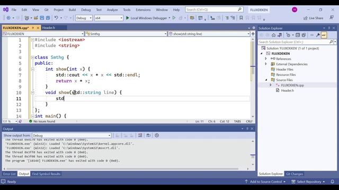Save the current file with Save icon
This screenshot has width=339, height=190.
point(42,18)
